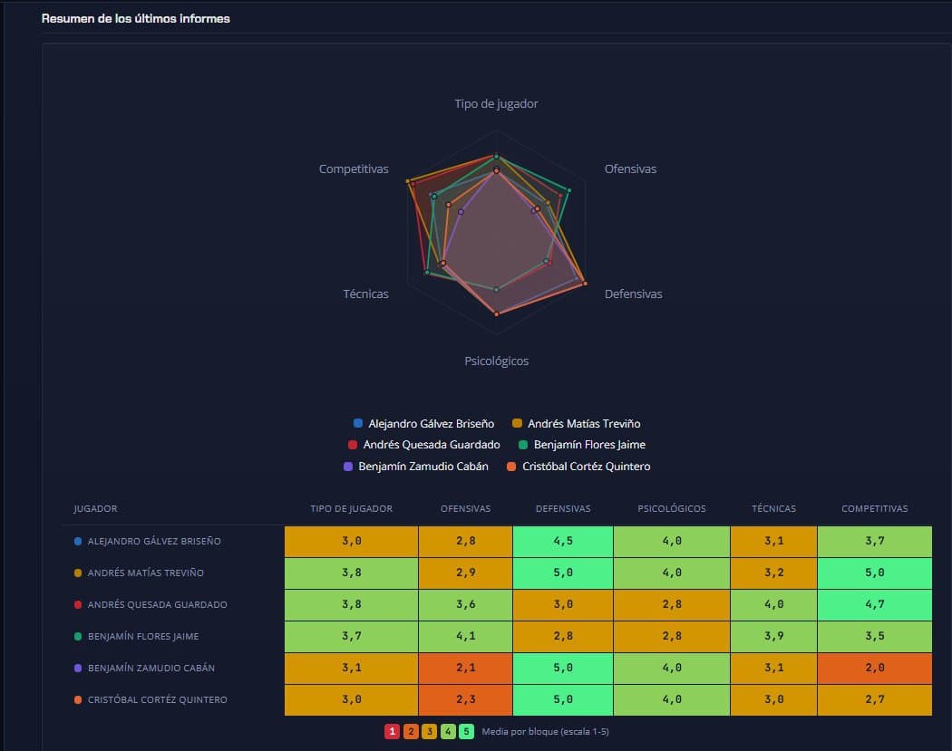This screenshot has height=751, width=952.
Task: Toggle Alejandro Gálvez Briseño legend entry
Action: [x=423, y=423]
